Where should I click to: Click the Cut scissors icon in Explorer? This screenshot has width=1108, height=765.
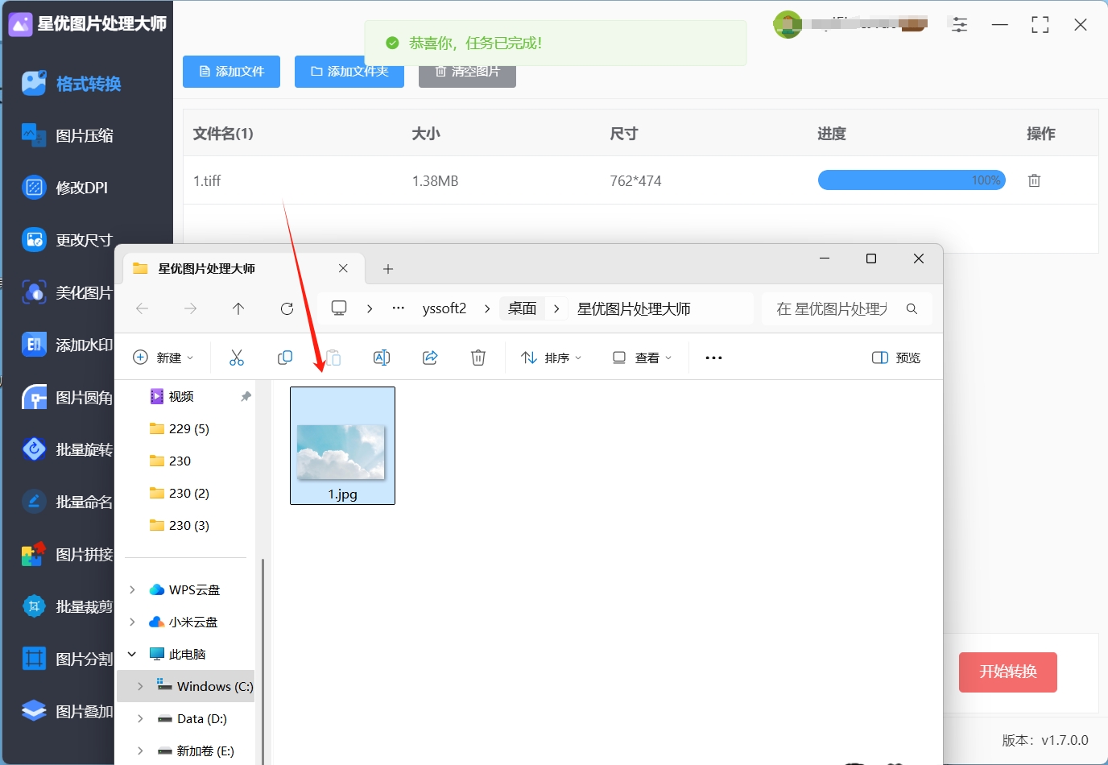237,358
